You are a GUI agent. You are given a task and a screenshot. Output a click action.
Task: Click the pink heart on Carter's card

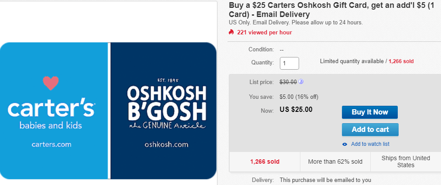51,83
